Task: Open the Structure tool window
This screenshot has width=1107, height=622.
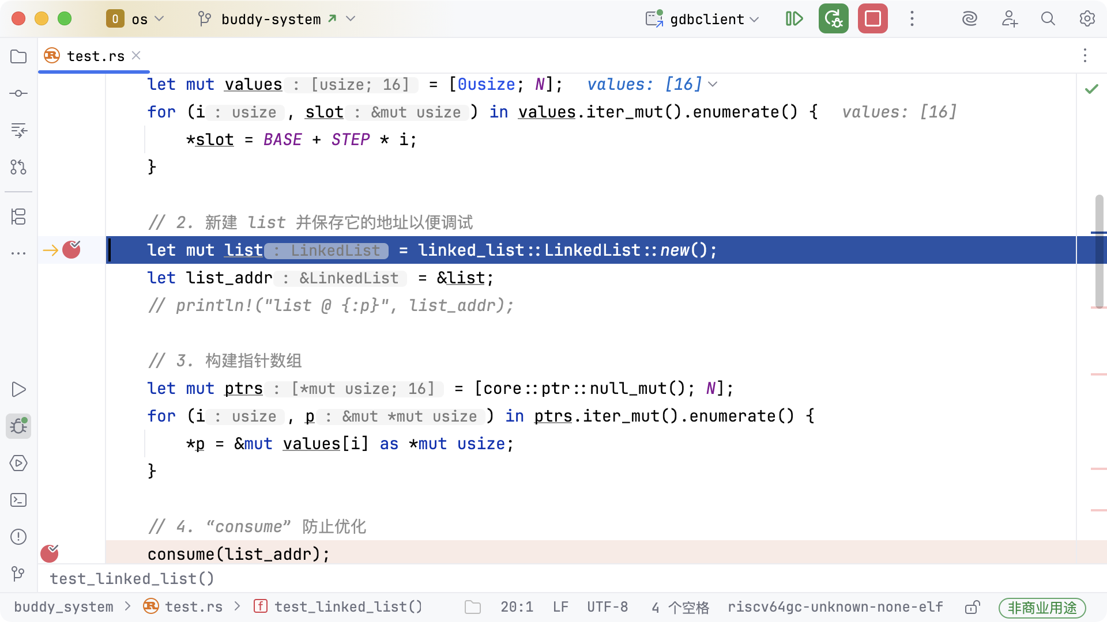Action: (x=18, y=217)
